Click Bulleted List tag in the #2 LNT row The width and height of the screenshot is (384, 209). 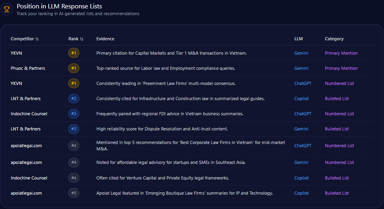click(337, 99)
